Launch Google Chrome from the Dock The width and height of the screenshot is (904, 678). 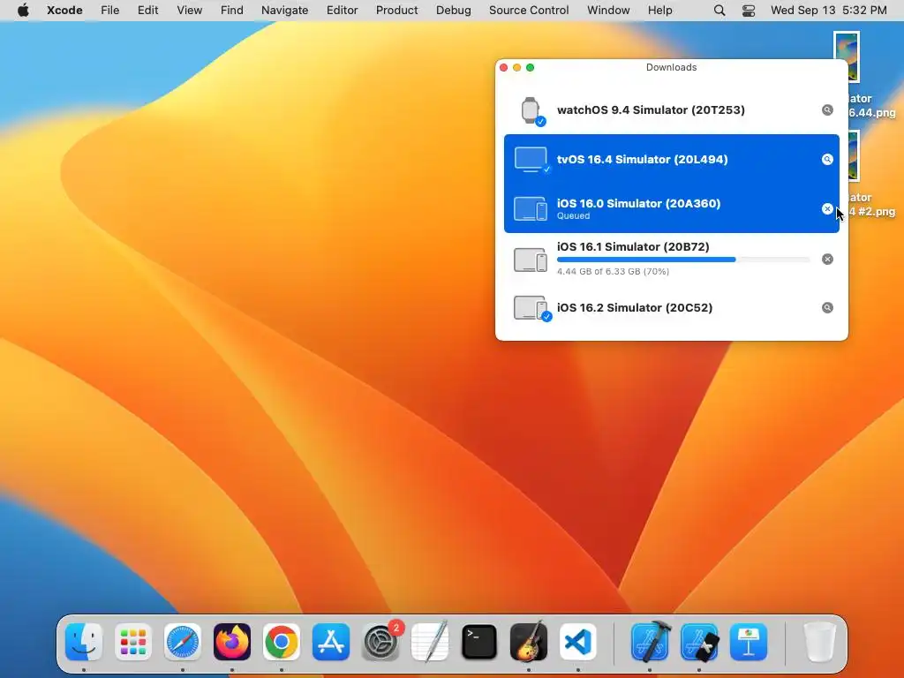pos(282,642)
